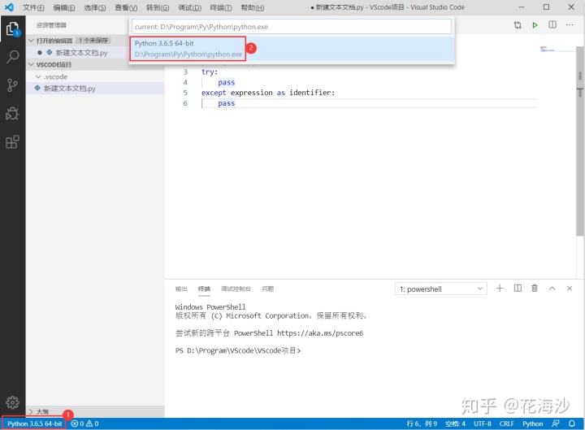Click the 1 个未保存 badge
The image size is (585, 430).
(93, 41)
